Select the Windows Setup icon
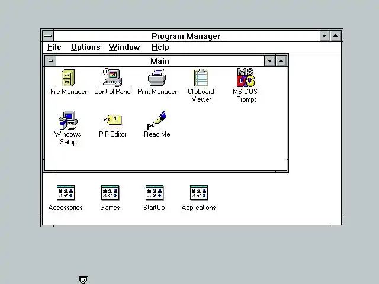 (68, 120)
